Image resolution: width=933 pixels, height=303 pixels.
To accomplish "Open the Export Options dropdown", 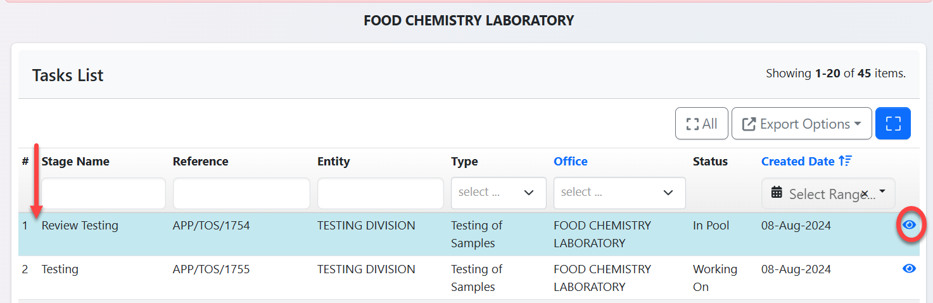I will (x=801, y=124).
